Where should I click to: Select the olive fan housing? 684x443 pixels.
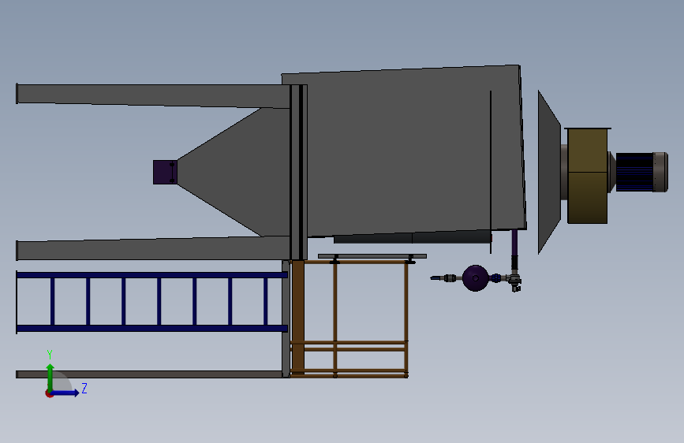coord(587,176)
